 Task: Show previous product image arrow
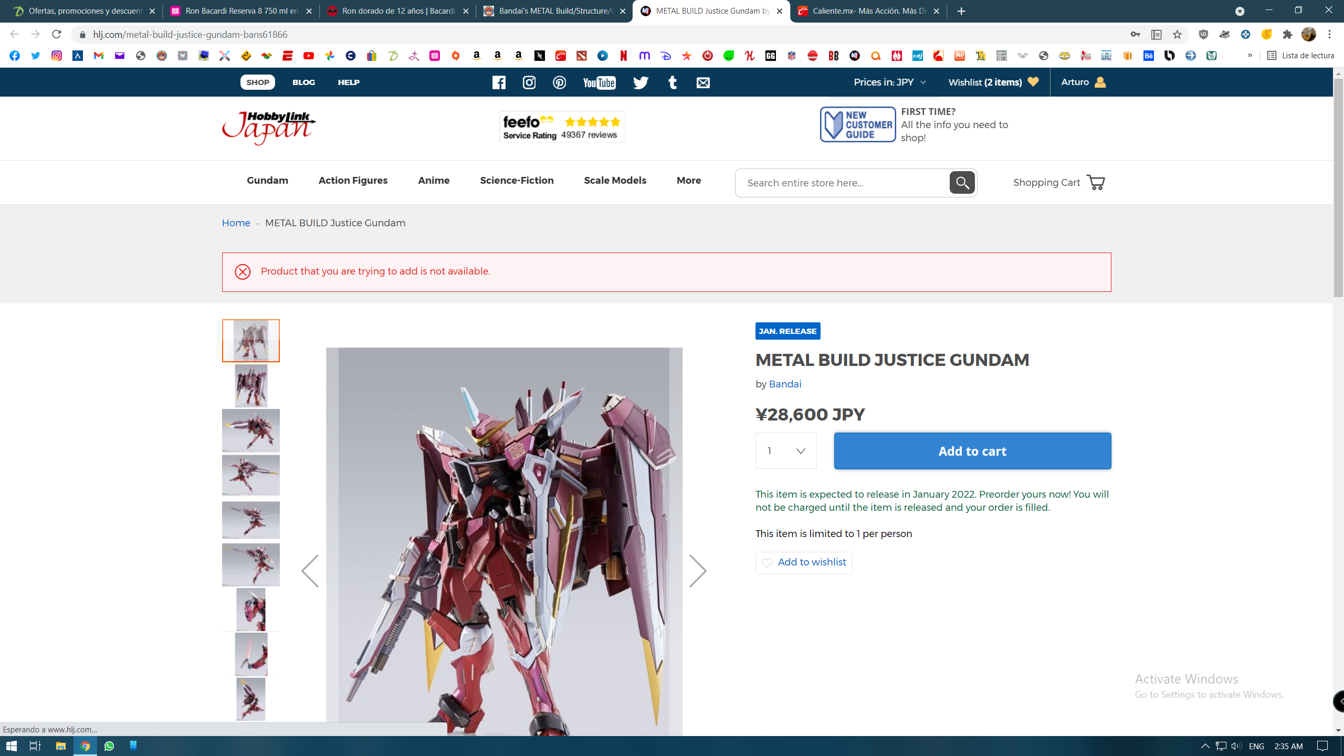310,571
